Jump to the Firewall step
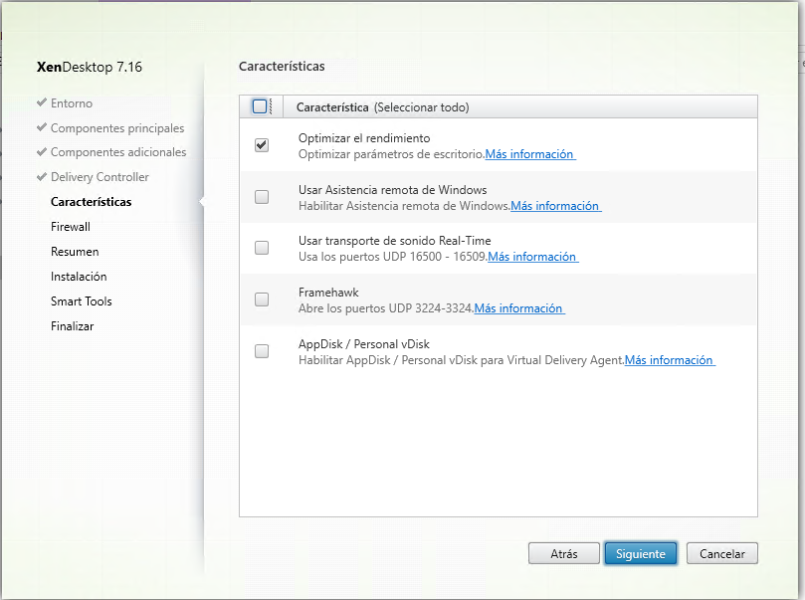 71,227
